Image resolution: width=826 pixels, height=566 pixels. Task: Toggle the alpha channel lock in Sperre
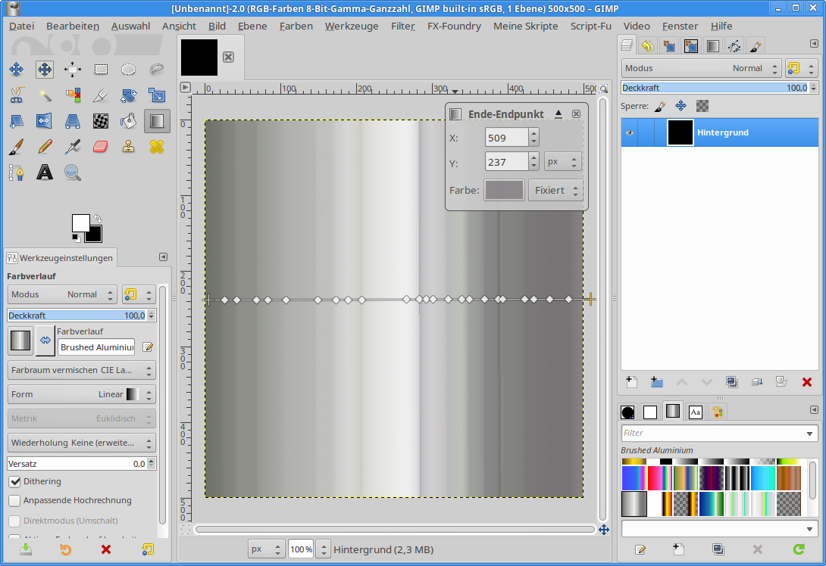coord(702,106)
